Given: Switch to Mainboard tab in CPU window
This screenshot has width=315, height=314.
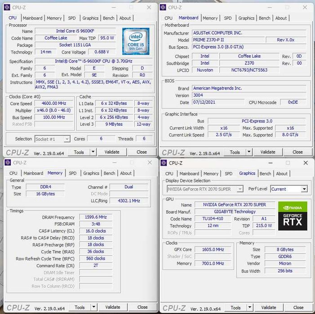Looking at the screenshot, I should coord(32,18).
